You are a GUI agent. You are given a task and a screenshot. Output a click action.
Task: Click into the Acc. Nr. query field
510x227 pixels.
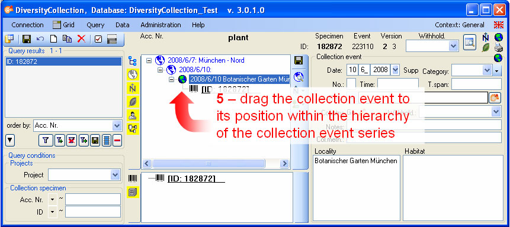coord(92,199)
